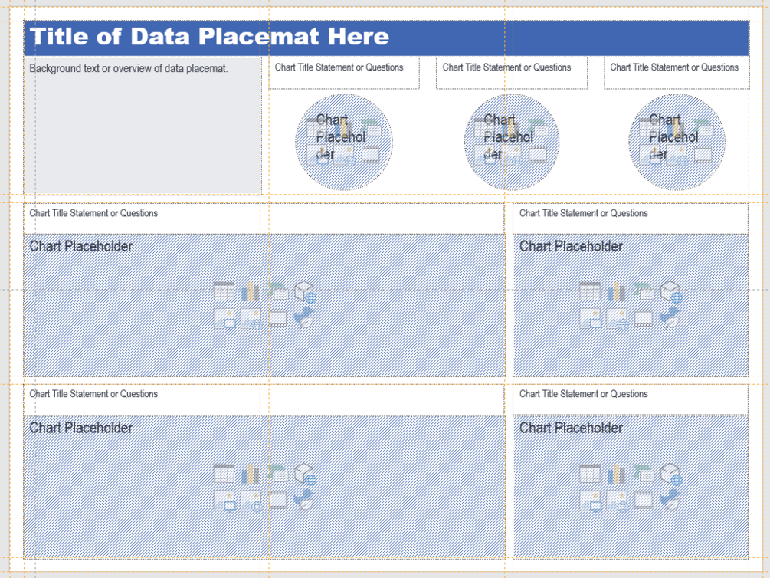Click Chart Title Statement above middle circle
This screenshot has width=770, height=578.
pos(511,73)
